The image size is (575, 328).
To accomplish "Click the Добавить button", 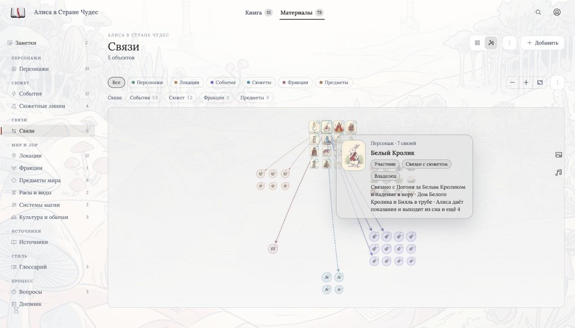I will [543, 43].
